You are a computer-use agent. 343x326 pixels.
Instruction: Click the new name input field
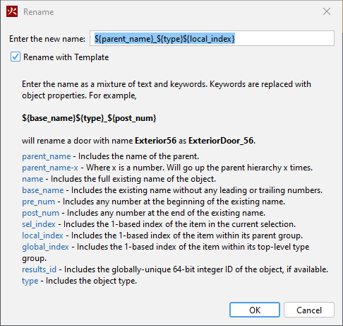pos(212,38)
